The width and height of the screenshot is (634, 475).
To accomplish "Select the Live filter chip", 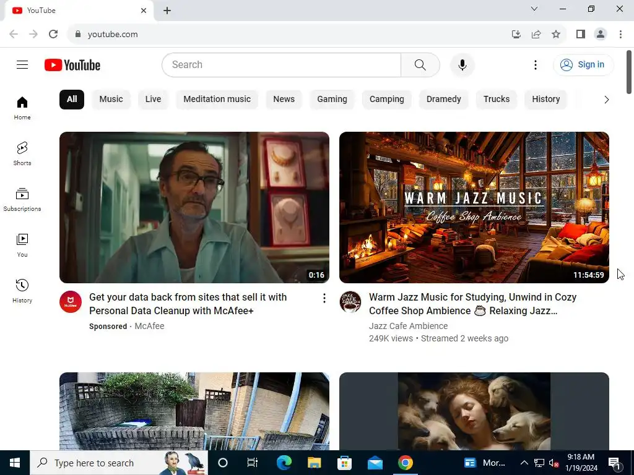I will pos(154,100).
